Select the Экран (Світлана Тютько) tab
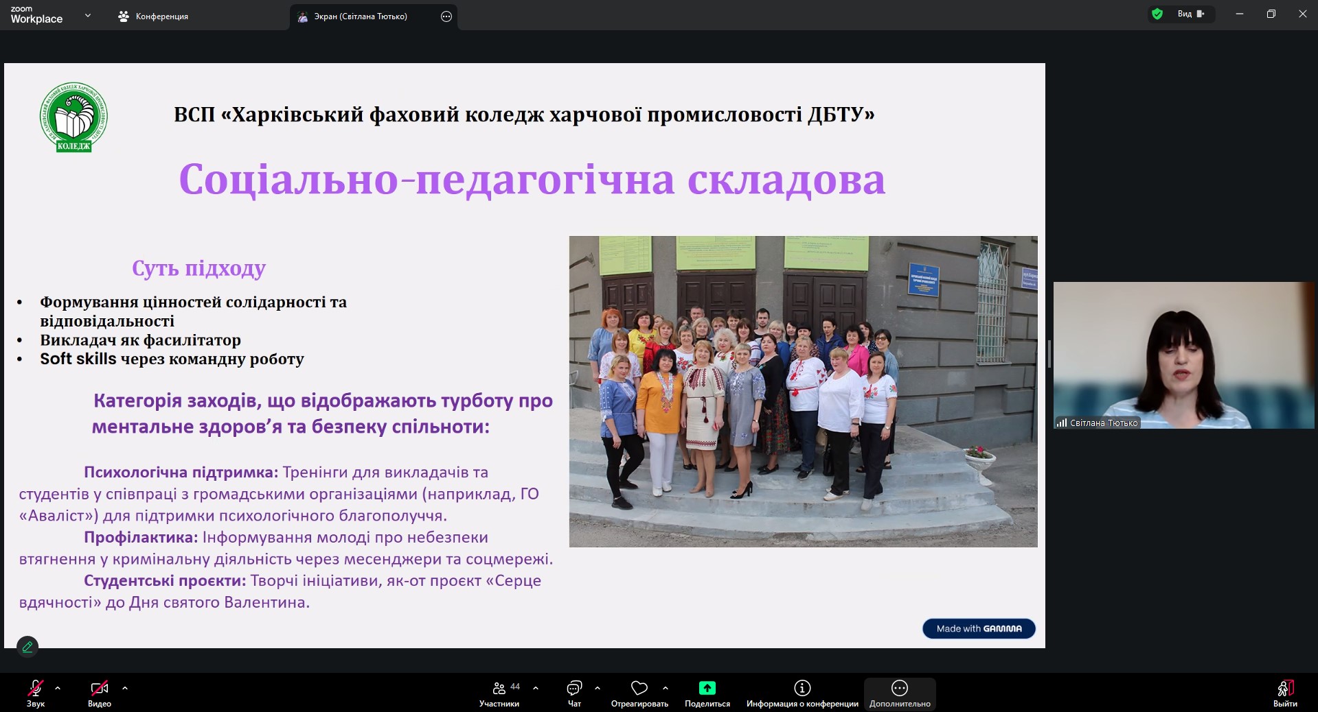Image resolution: width=1318 pixels, height=712 pixels. point(361,16)
